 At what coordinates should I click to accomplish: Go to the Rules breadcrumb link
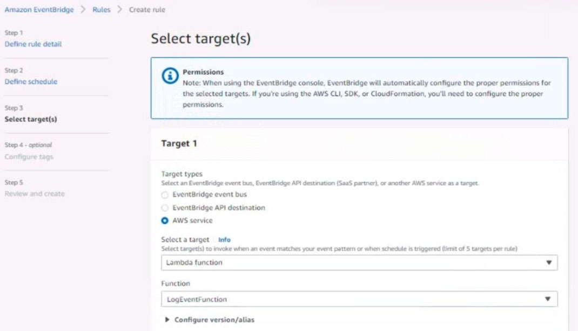pyautogui.click(x=101, y=10)
